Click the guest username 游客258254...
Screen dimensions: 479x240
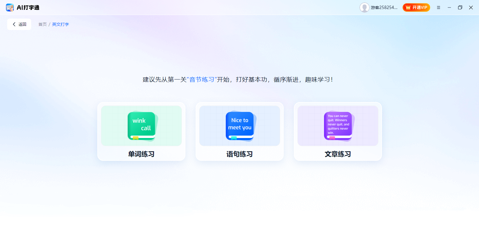[384, 7]
